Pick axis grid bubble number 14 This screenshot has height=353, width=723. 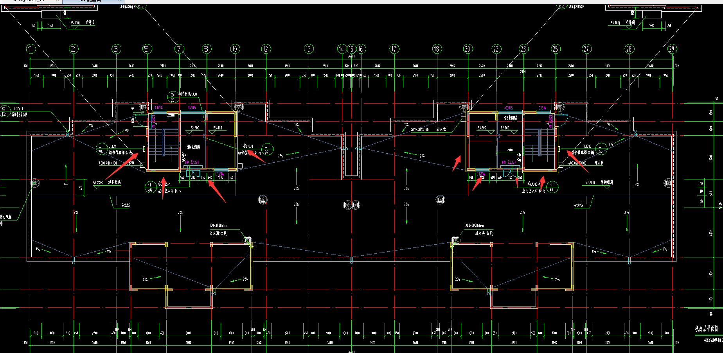[342, 49]
